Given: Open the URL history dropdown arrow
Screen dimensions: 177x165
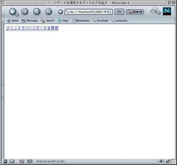Looking at the screenshot, I should 110,12.
